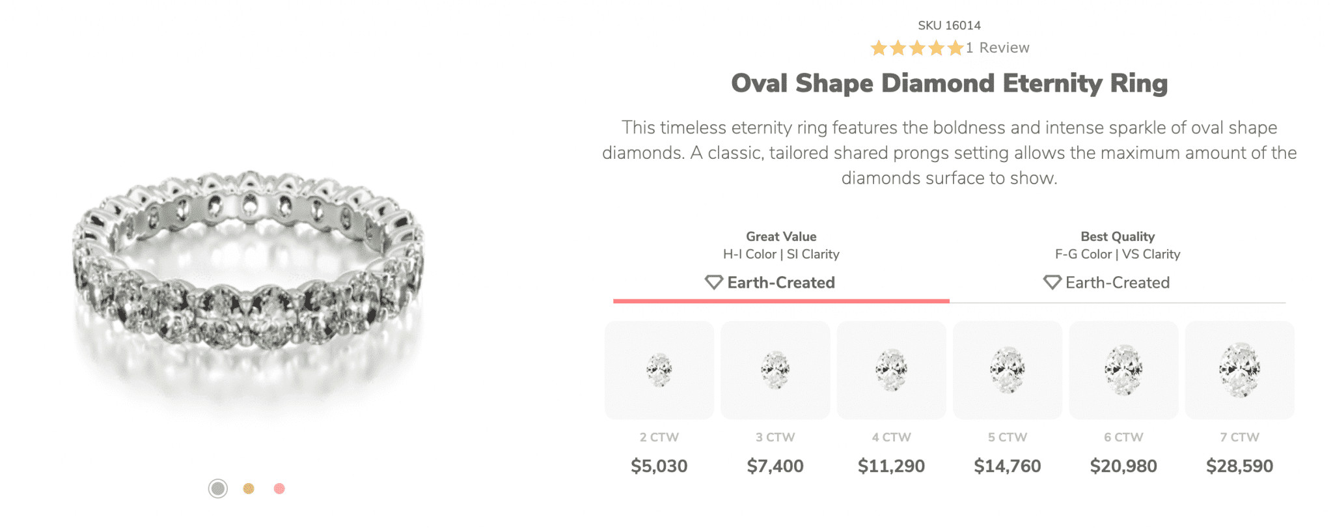The width and height of the screenshot is (1333, 528).
Task: Click the heart icon under Best Quality
Action: pos(1052,283)
